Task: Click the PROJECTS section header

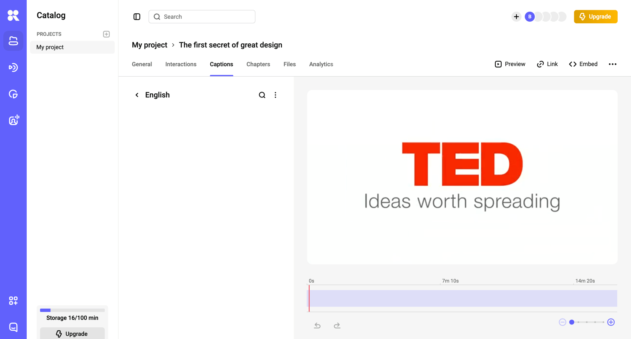Action: [x=49, y=34]
